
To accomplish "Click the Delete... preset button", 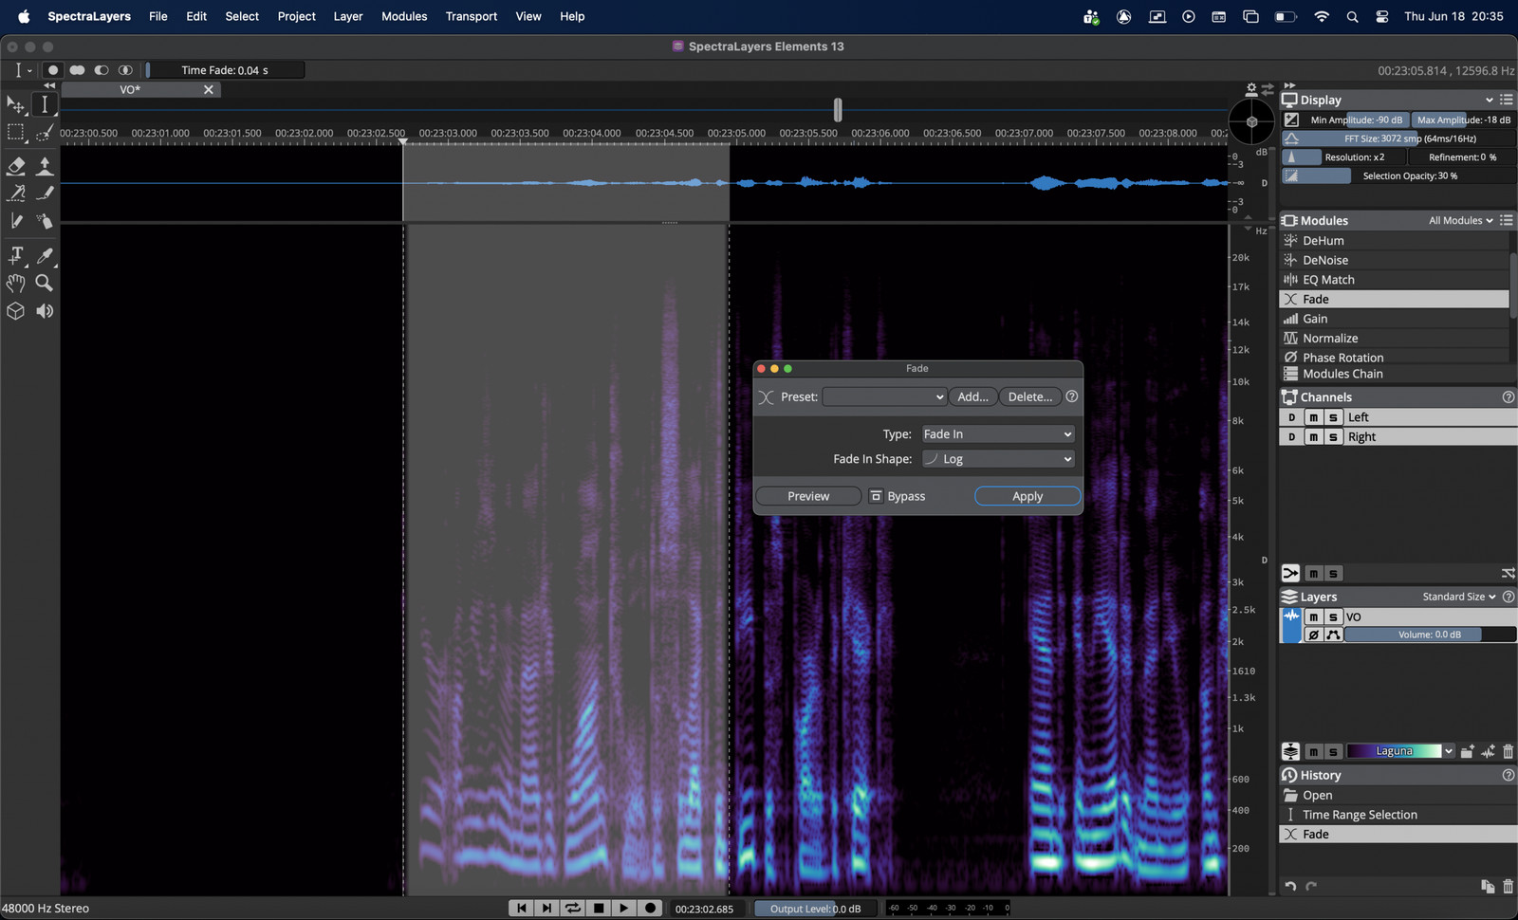I will click(1029, 396).
